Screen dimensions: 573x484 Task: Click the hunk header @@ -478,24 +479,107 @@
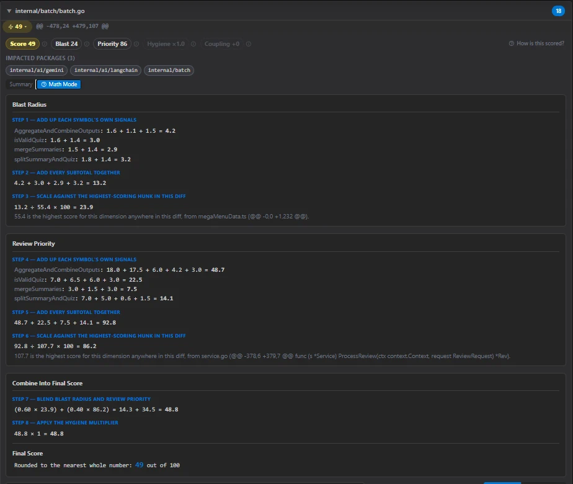click(x=73, y=26)
